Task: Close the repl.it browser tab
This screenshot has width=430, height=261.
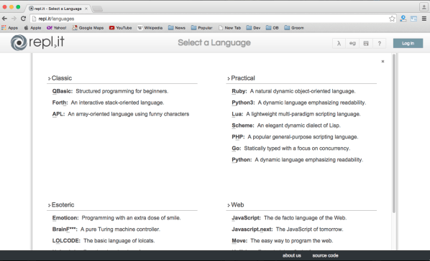Action: (x=86, y=9)
